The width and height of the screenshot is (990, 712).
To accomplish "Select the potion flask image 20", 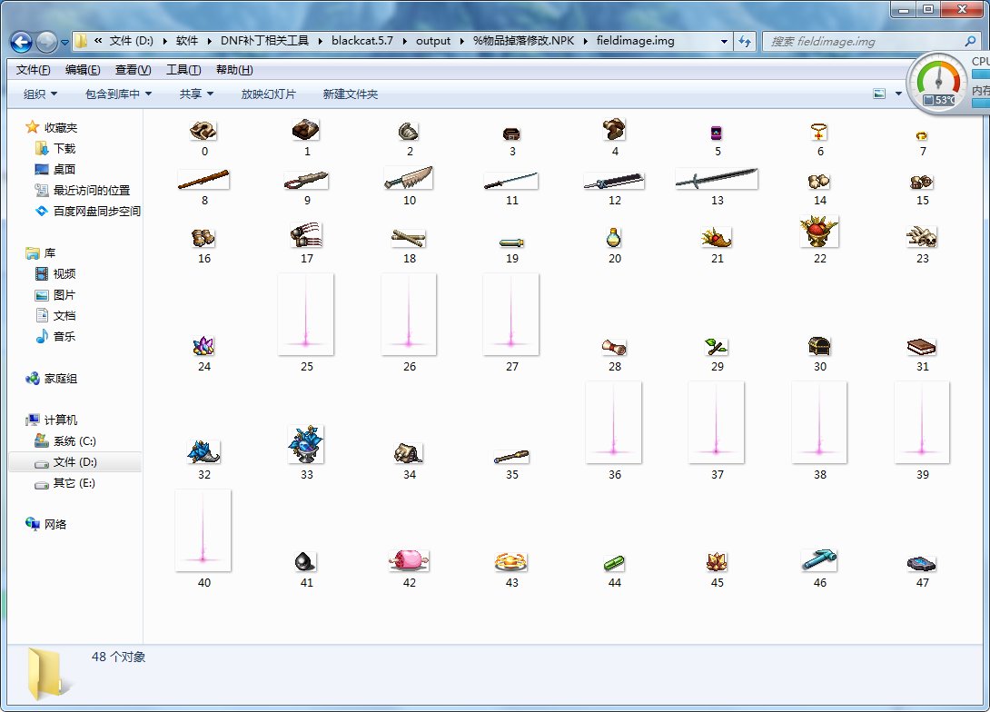I will click(614, 237).
